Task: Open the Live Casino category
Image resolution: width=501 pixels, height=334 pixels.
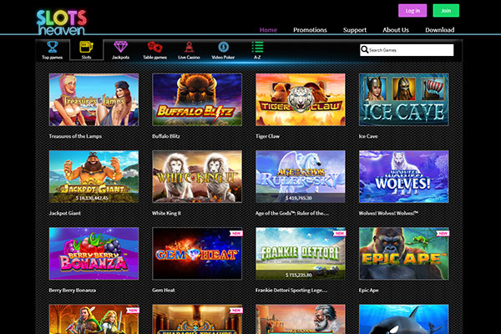Action: (x=190, y=50)
